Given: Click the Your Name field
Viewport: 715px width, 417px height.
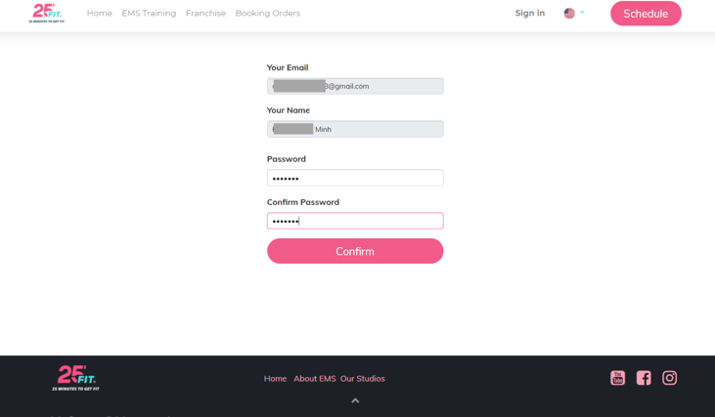Looking at the screenshot, I should (x=355, y=129).
